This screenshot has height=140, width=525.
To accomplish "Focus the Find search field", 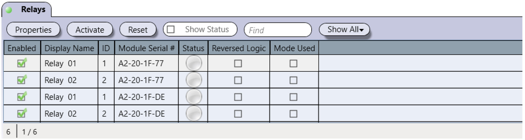I will (278, 30).
